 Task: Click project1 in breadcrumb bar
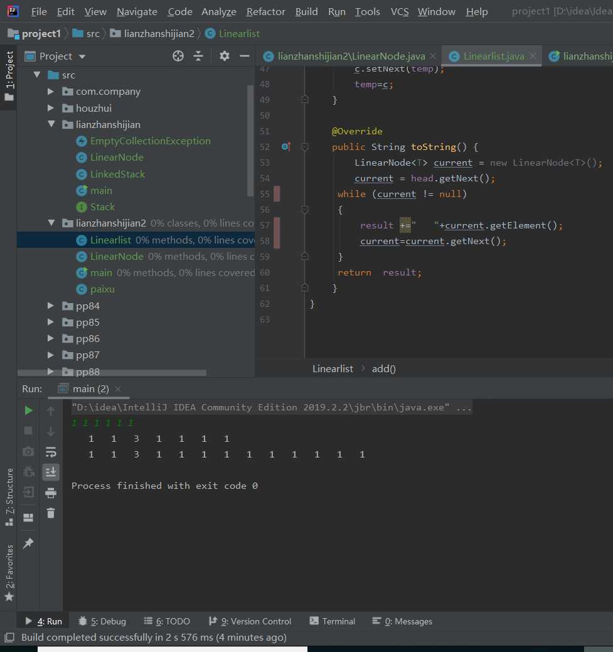41,34
